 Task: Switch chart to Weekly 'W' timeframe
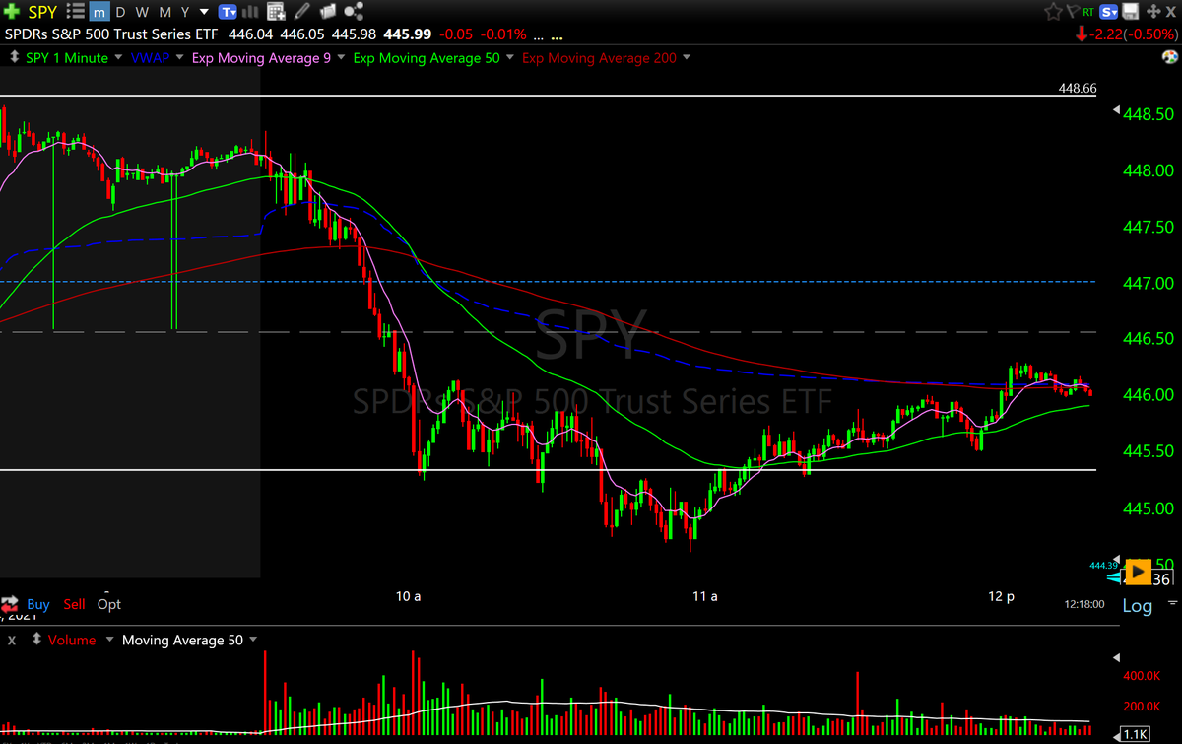point(142,12)
